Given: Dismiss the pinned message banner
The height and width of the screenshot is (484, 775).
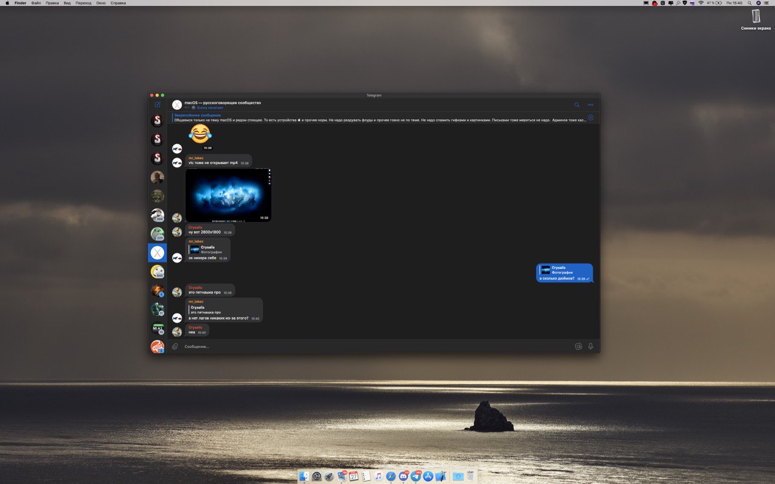Looking at the screenshot, I should 590,117.
